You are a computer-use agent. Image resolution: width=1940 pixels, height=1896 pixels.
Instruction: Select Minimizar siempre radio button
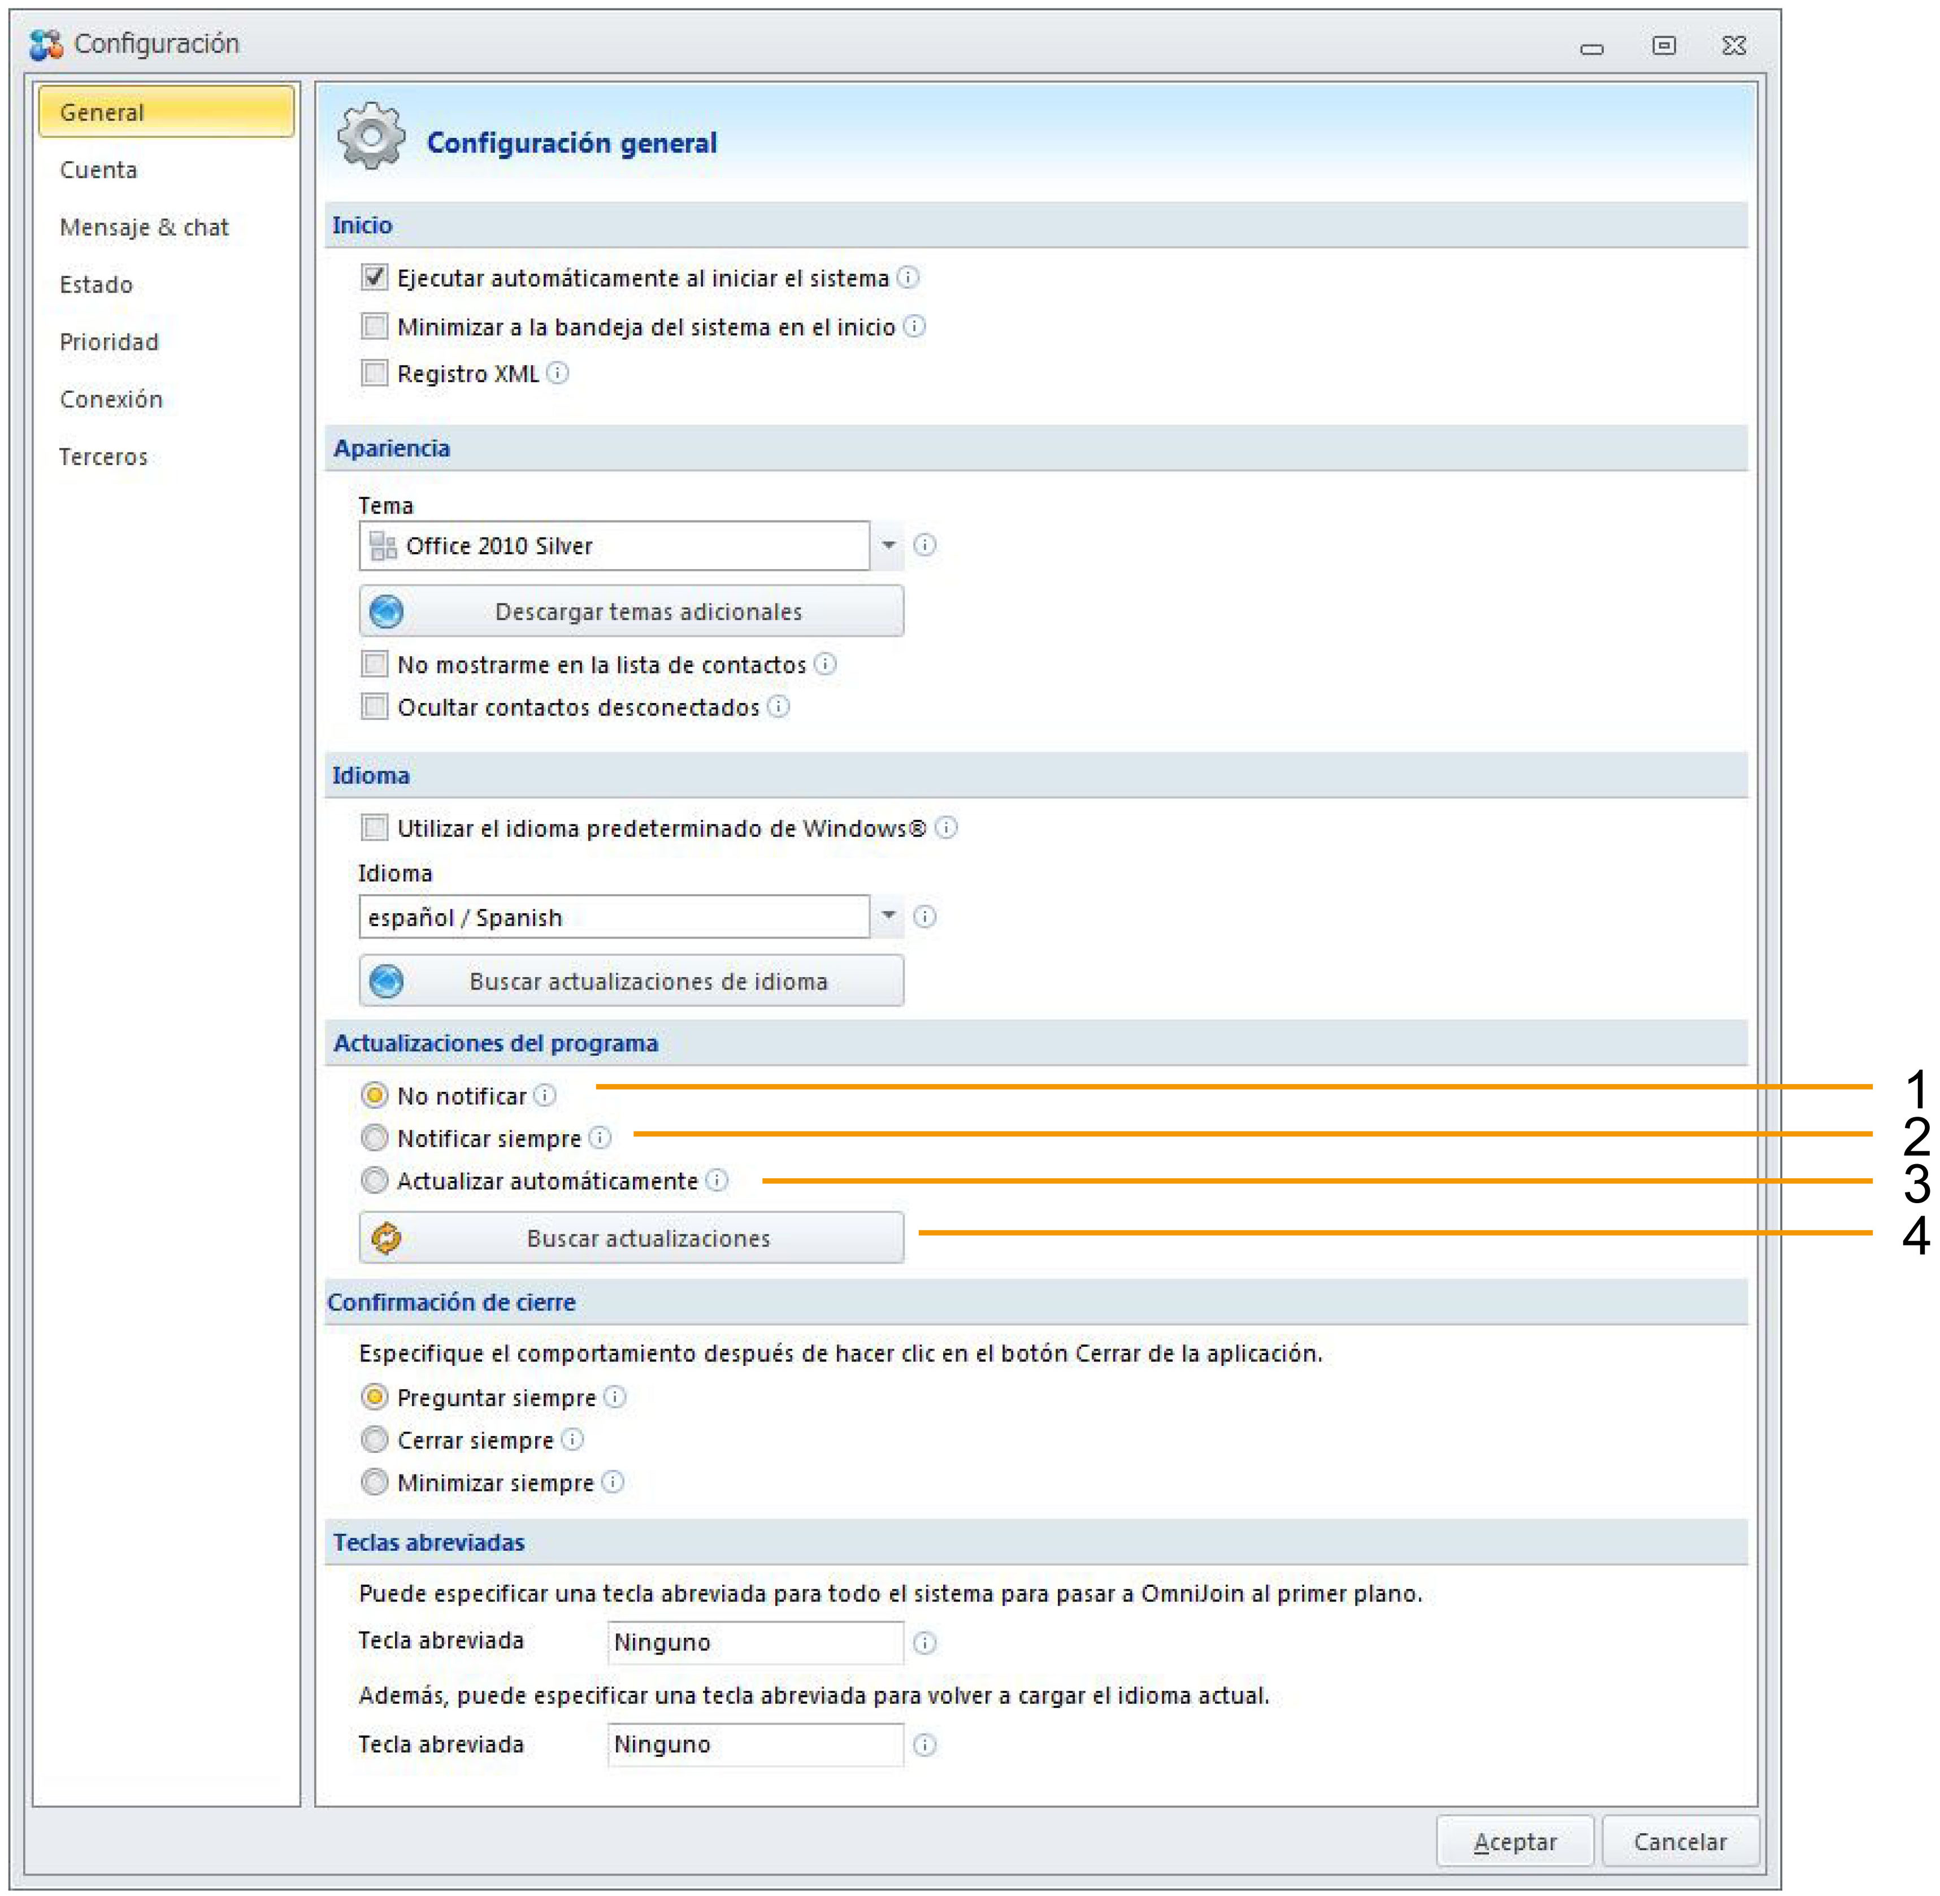375,1483
